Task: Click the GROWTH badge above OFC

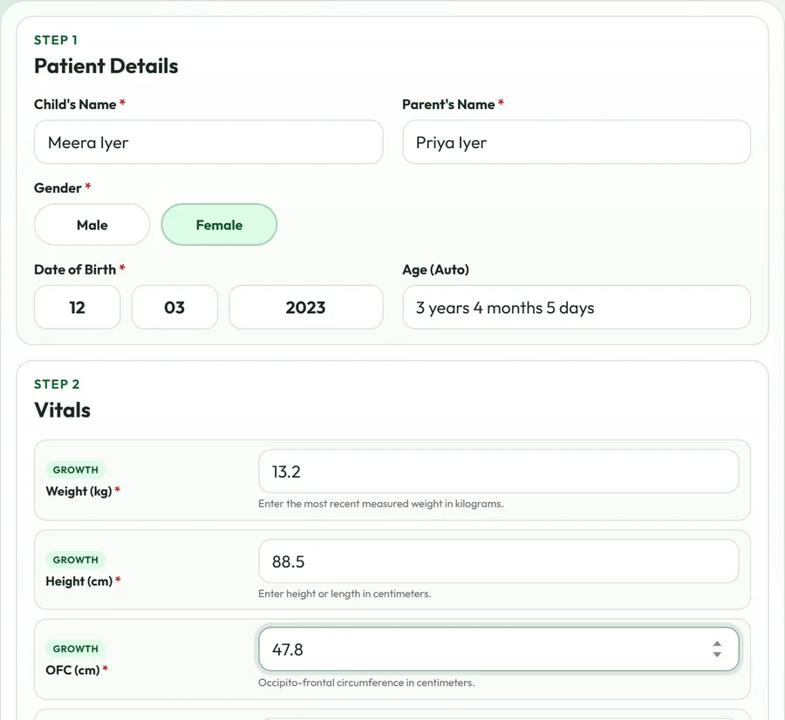Action: point(76,649)
